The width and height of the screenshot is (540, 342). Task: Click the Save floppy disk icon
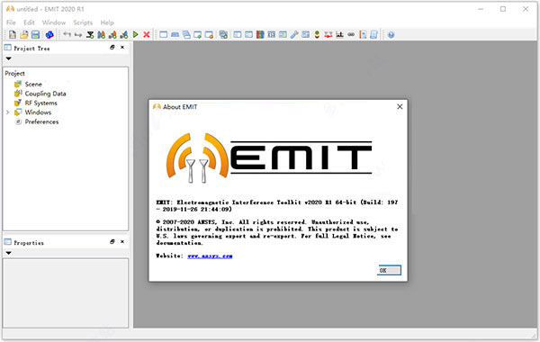[35, 34]
